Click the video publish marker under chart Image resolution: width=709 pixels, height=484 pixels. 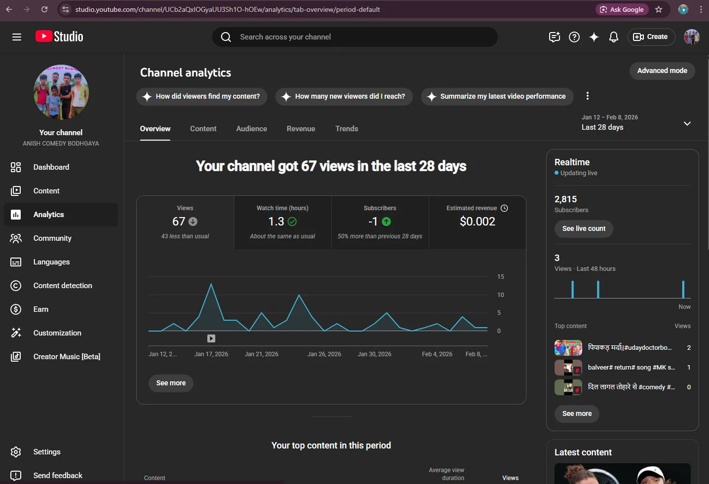coord(211,338)
